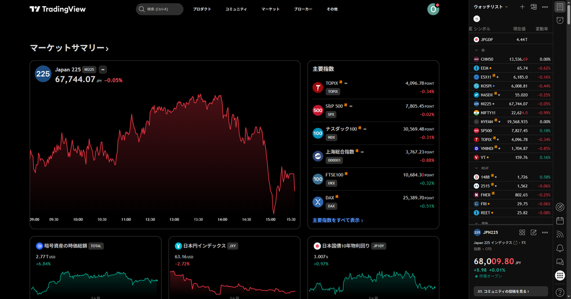Sort watchlist by the シンボル column header

pyautogui.click(x=482, y=29)
